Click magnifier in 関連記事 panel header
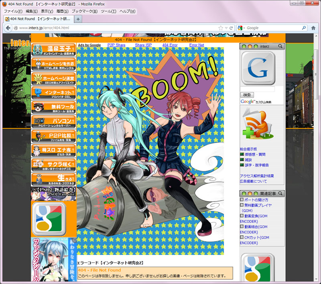The width and height of the screenshot is (321, 284). pos(280,193)
